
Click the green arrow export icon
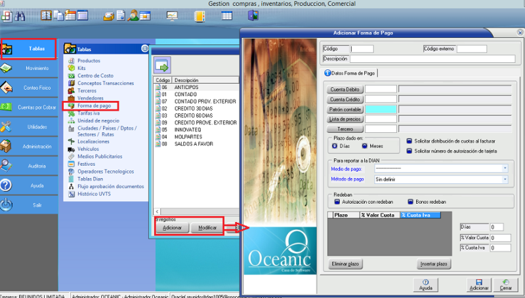coord(161,65)
